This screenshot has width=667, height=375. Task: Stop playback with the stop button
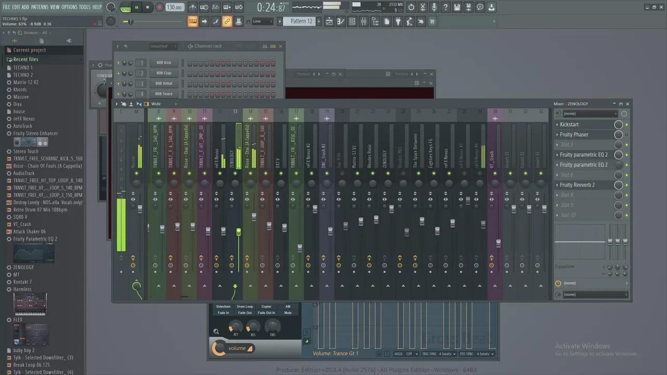coord(147,7)
